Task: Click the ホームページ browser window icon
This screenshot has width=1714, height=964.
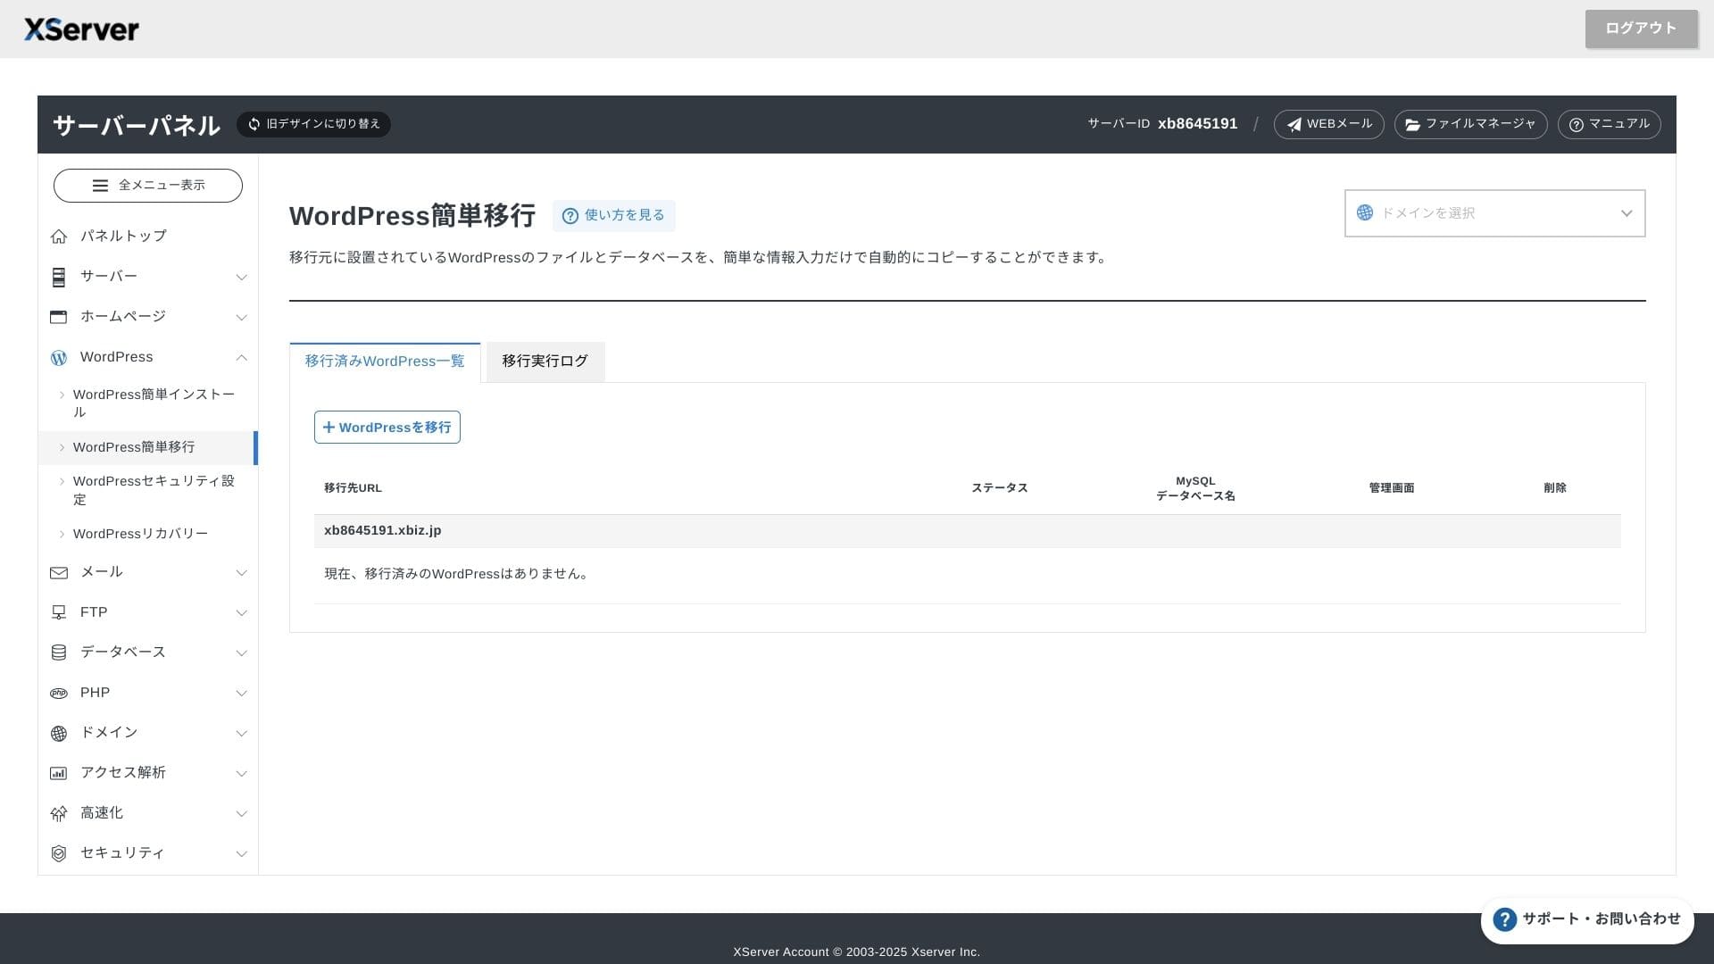Action: pos(59,317)
